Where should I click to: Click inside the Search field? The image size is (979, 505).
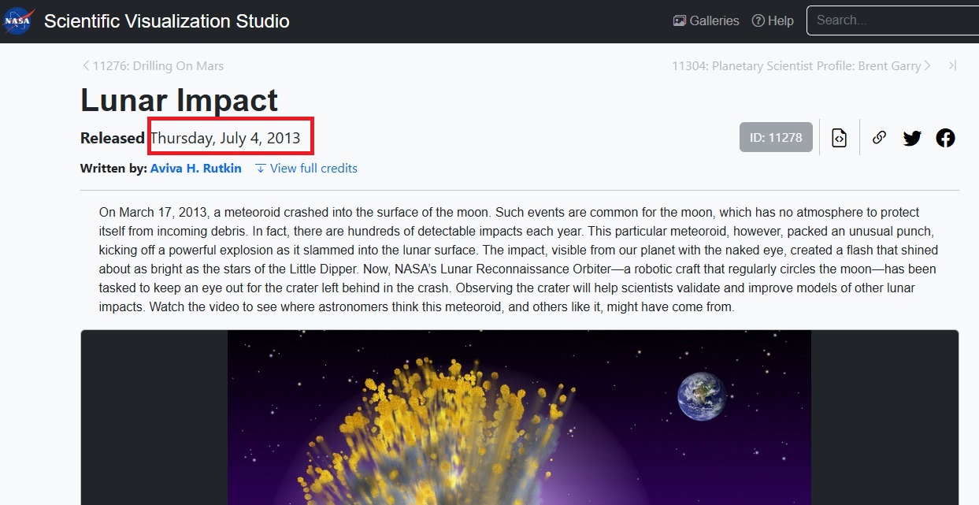(x=890, y=20)
